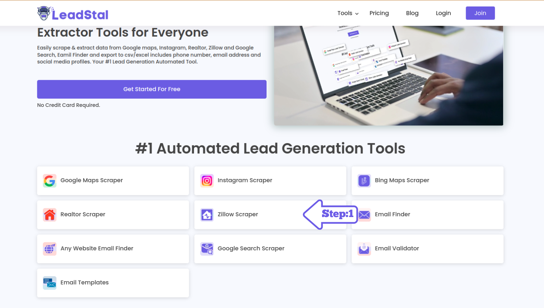Viewport: 544px width, 308px height.
Task: Click the "#1 Automated Lead Generation Tools" heading
Action: pyautogui.click(x=270, y=149)
